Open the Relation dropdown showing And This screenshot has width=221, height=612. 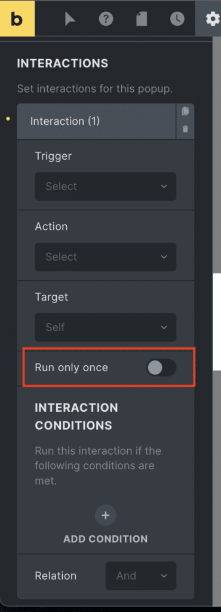[x=141, y=576]
